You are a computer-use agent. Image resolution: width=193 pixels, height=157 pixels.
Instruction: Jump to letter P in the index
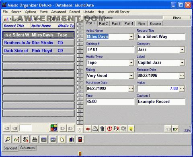[x=80, y=83]
